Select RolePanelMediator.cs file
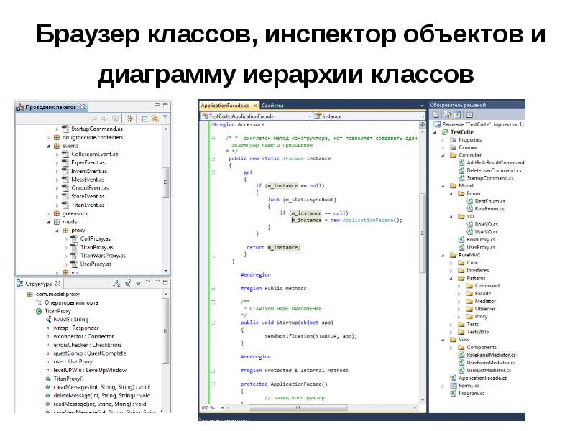The width and height of the screenshot is (575, 431). click(491, 355)
